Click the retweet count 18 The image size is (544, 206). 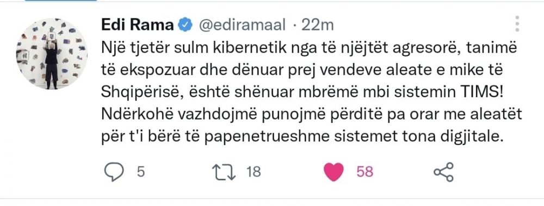(254, 172)
